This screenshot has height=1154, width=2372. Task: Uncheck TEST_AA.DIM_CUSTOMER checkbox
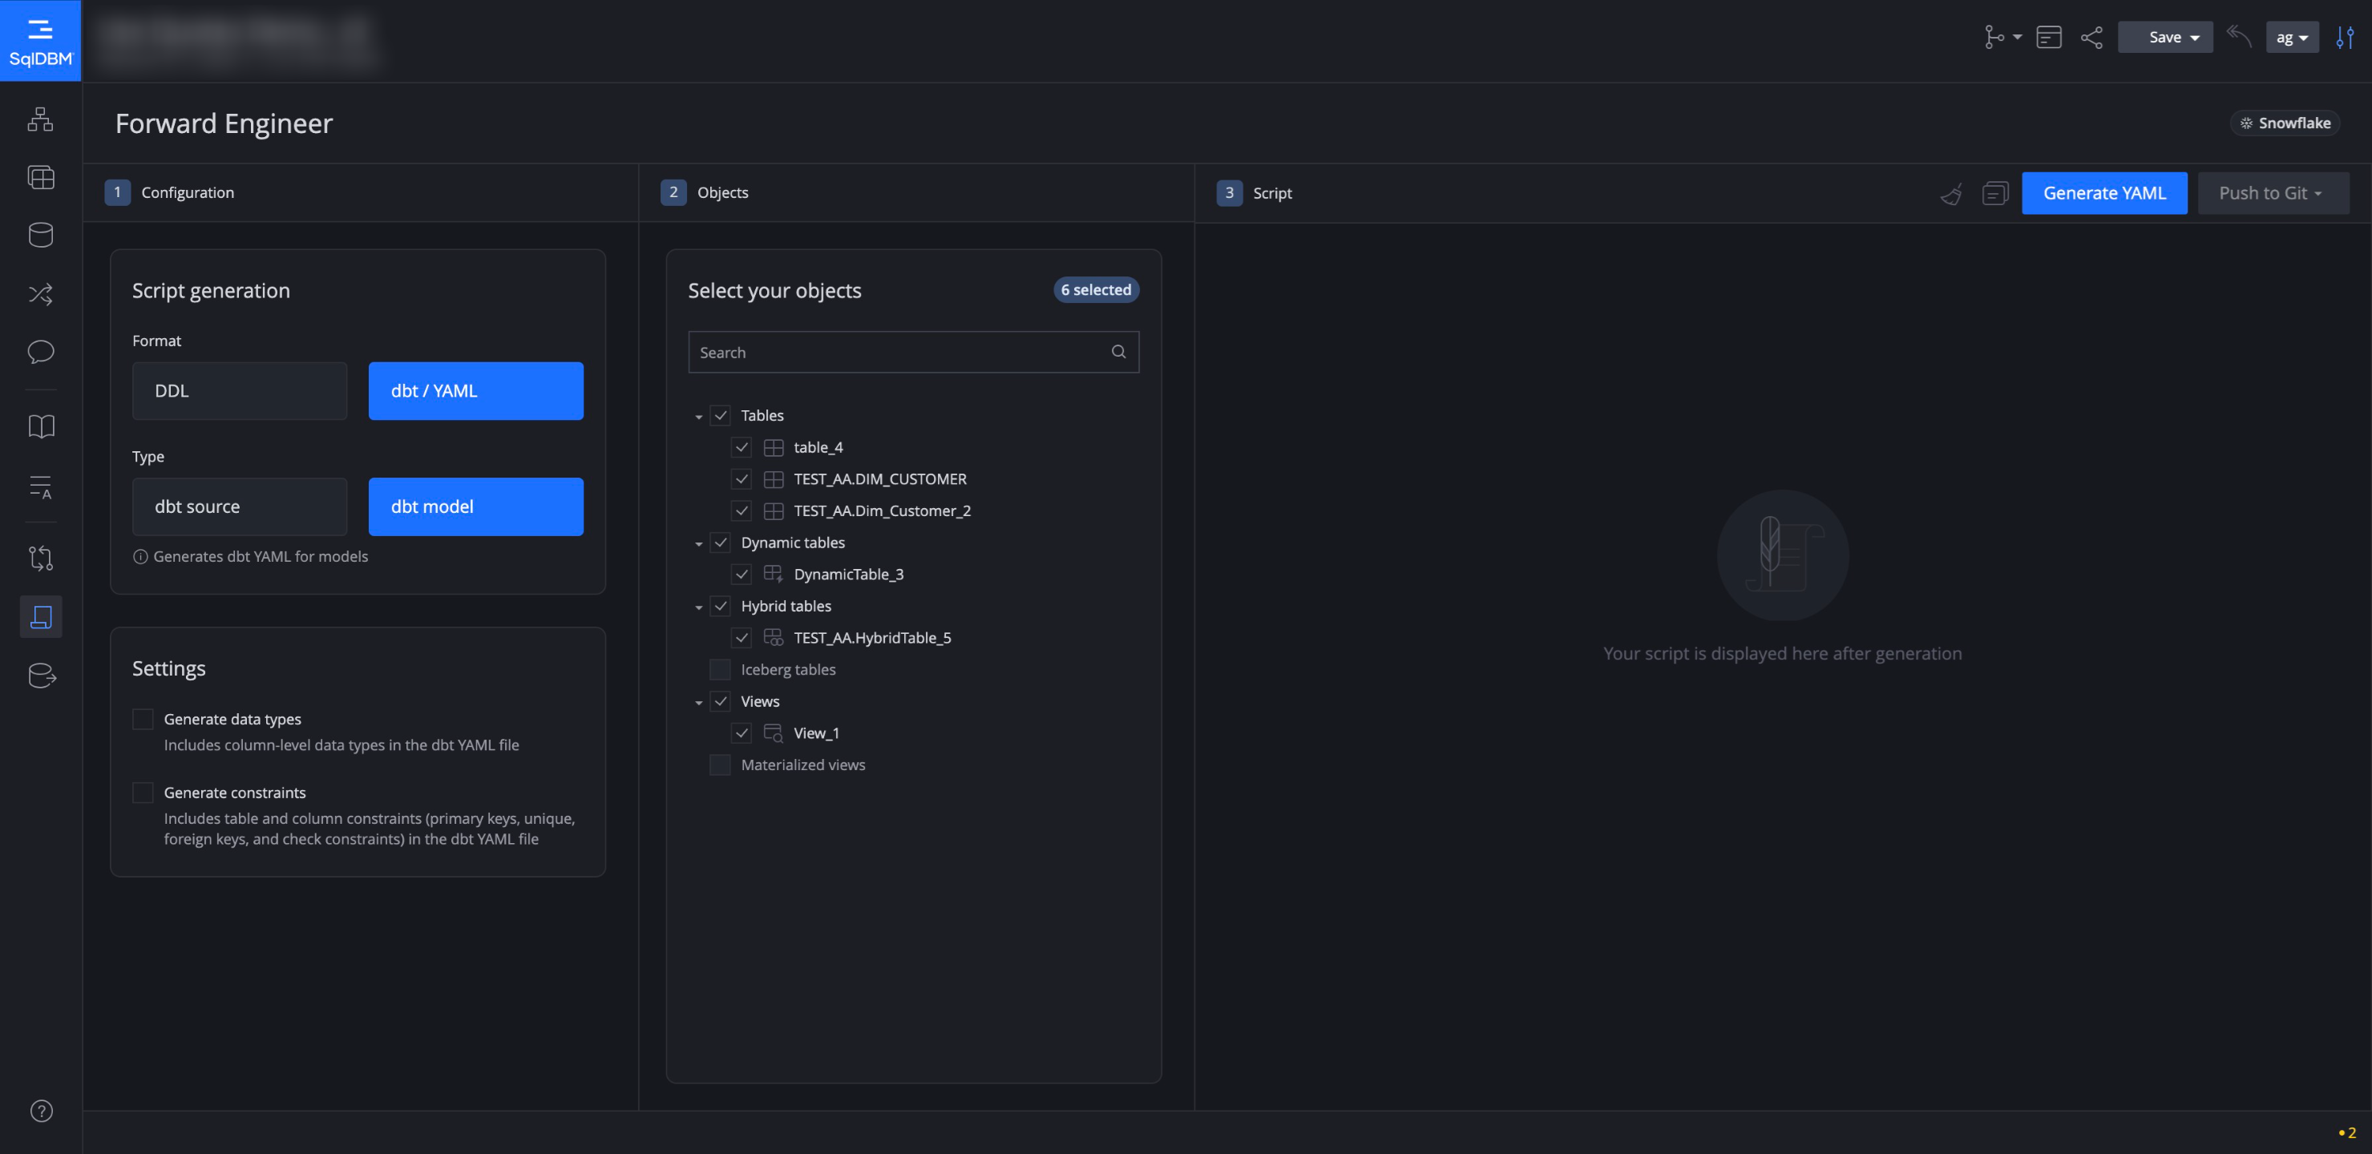[742, 479]
